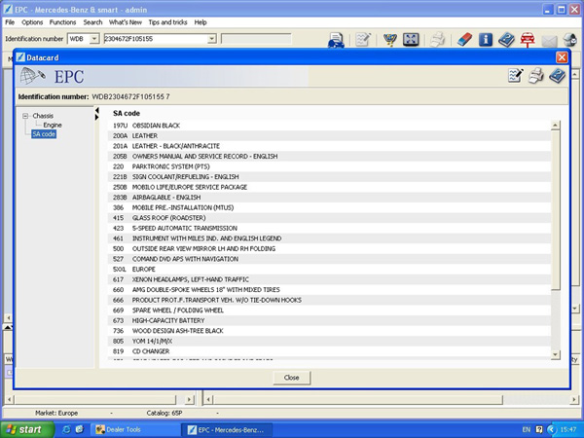Click the EN language indicator in tray
Viewport: 584px width, 438px height.
tap(527, 429)
